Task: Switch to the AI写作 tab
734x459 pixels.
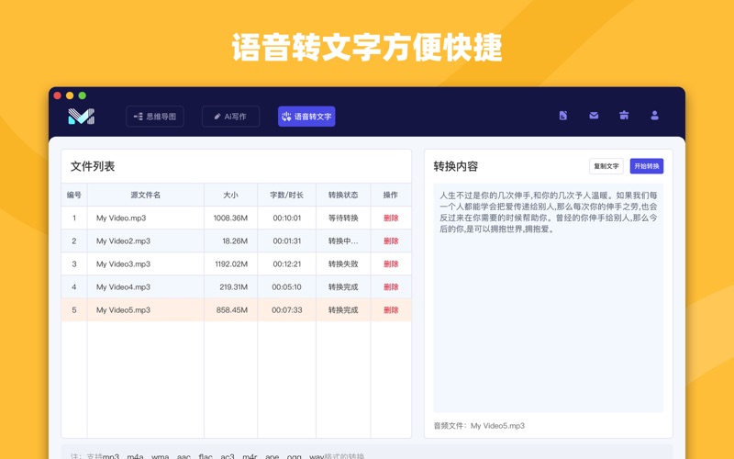Action: (230, 117)
